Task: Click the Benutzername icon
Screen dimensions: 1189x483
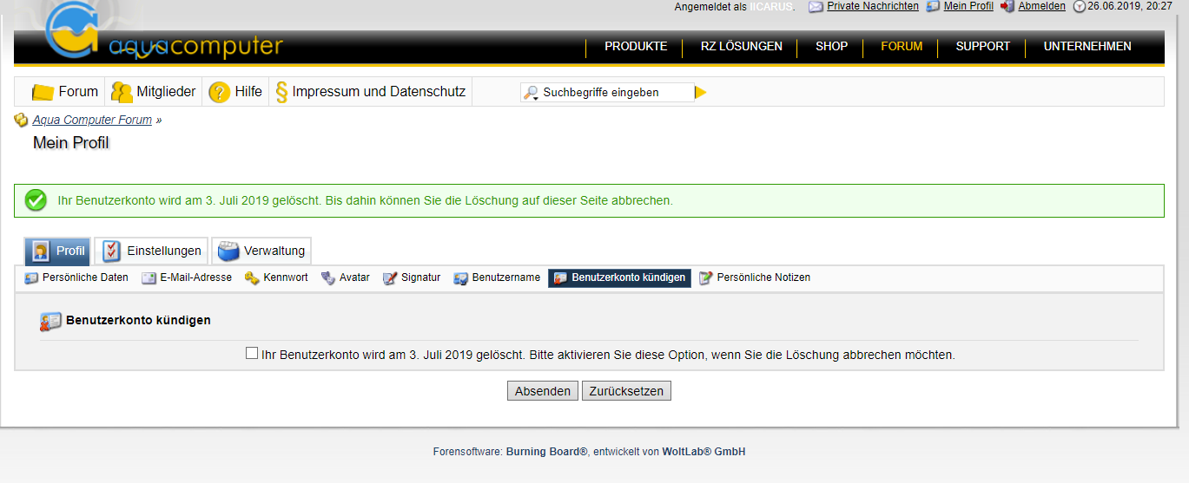Action: point(461,278)
